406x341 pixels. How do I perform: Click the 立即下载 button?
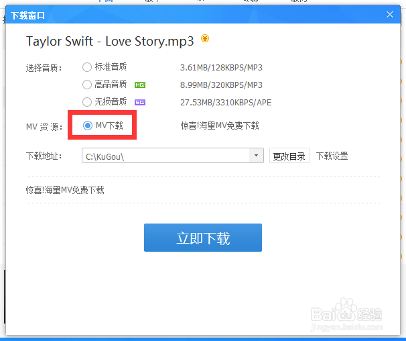[x=203, y=238]
